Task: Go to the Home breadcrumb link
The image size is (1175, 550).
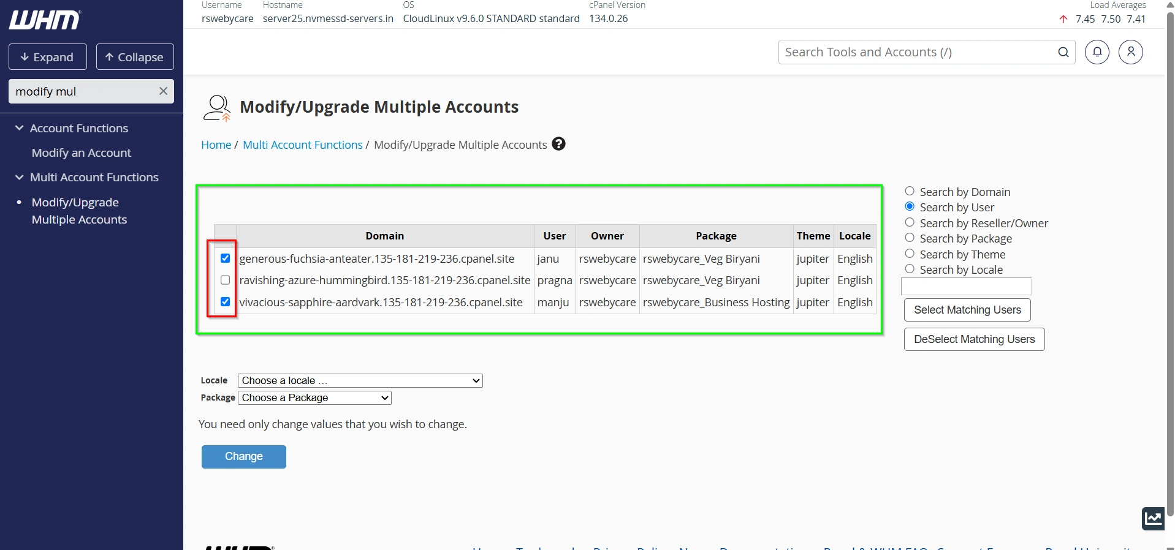Action: pyautogui.click(x=216, y=145)
